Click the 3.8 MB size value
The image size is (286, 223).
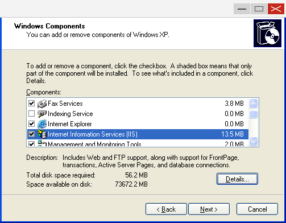234,104
